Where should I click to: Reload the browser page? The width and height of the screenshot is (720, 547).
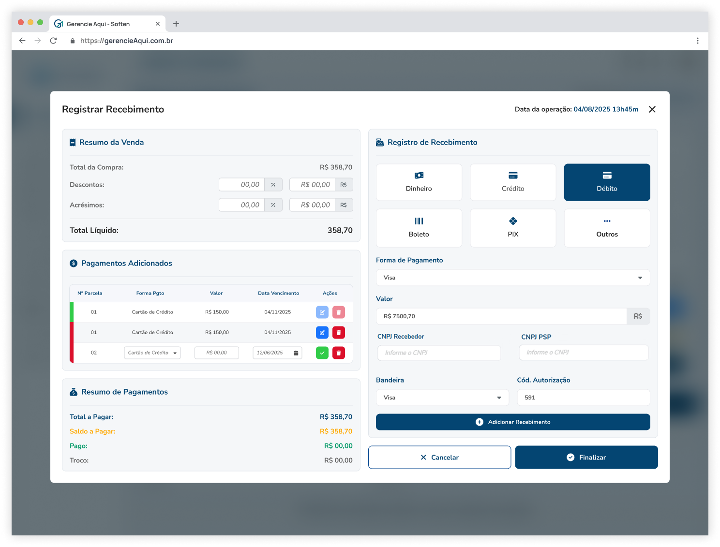click(53, 41)
